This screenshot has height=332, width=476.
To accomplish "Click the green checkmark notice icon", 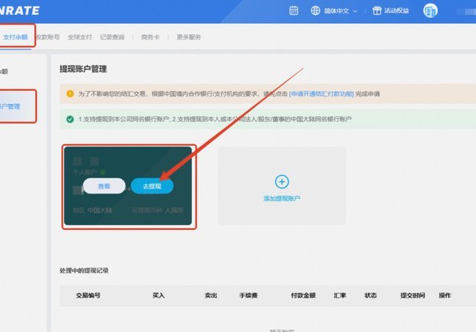I will click(x=70, y=119).
